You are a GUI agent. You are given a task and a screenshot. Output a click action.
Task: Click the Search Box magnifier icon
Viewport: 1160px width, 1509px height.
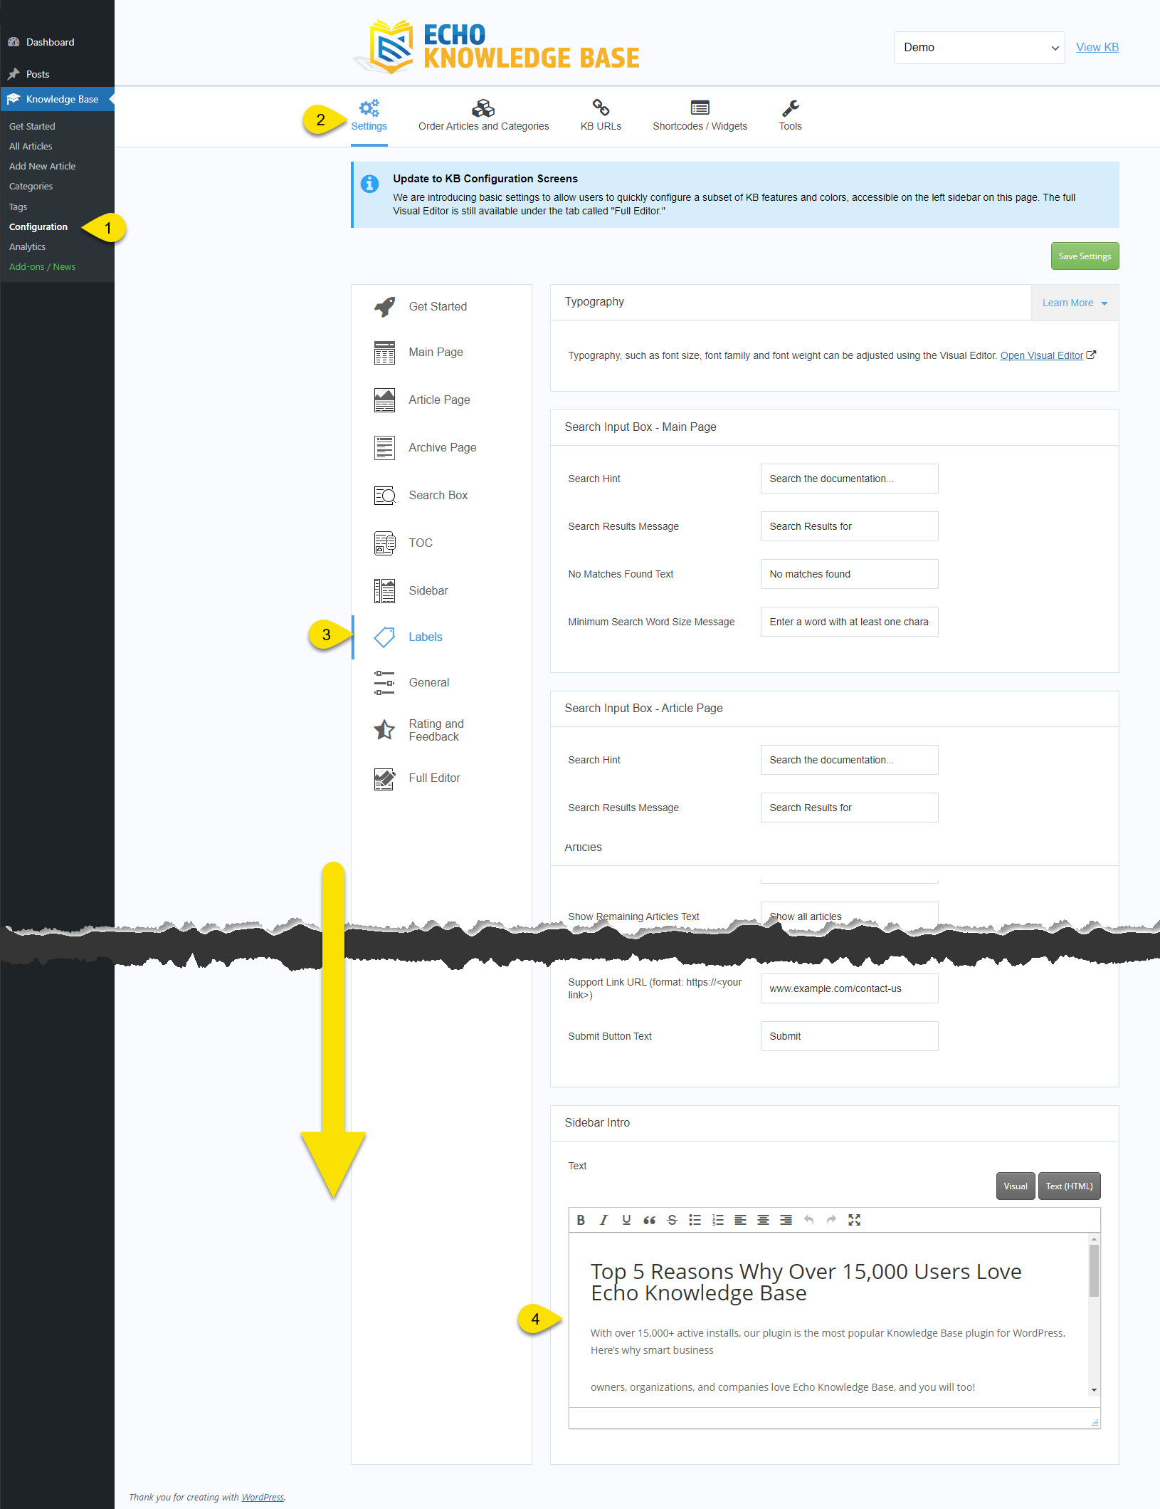[384, 495]
